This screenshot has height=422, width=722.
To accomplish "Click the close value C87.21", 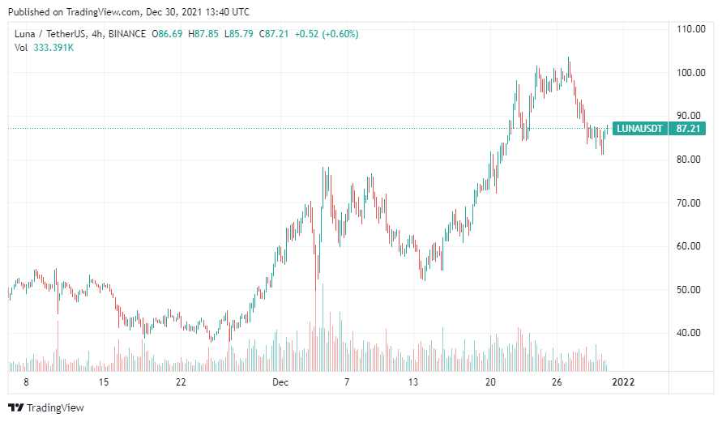I will tap(274, 34).
